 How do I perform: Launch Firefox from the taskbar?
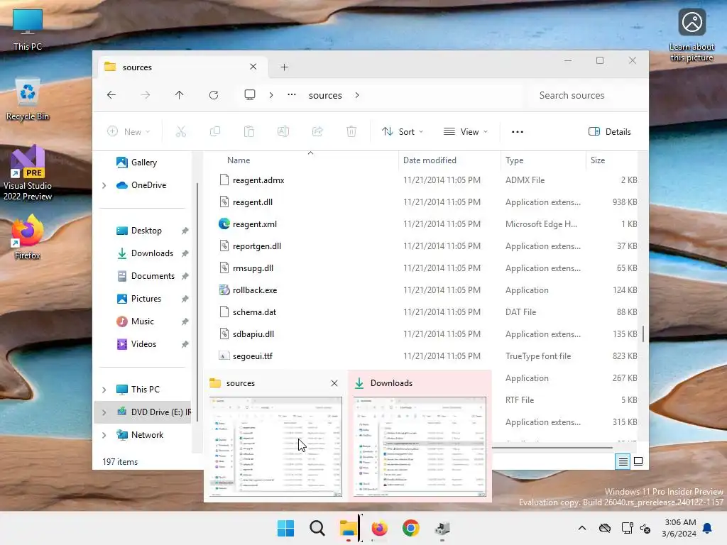[x=379, y=528]
